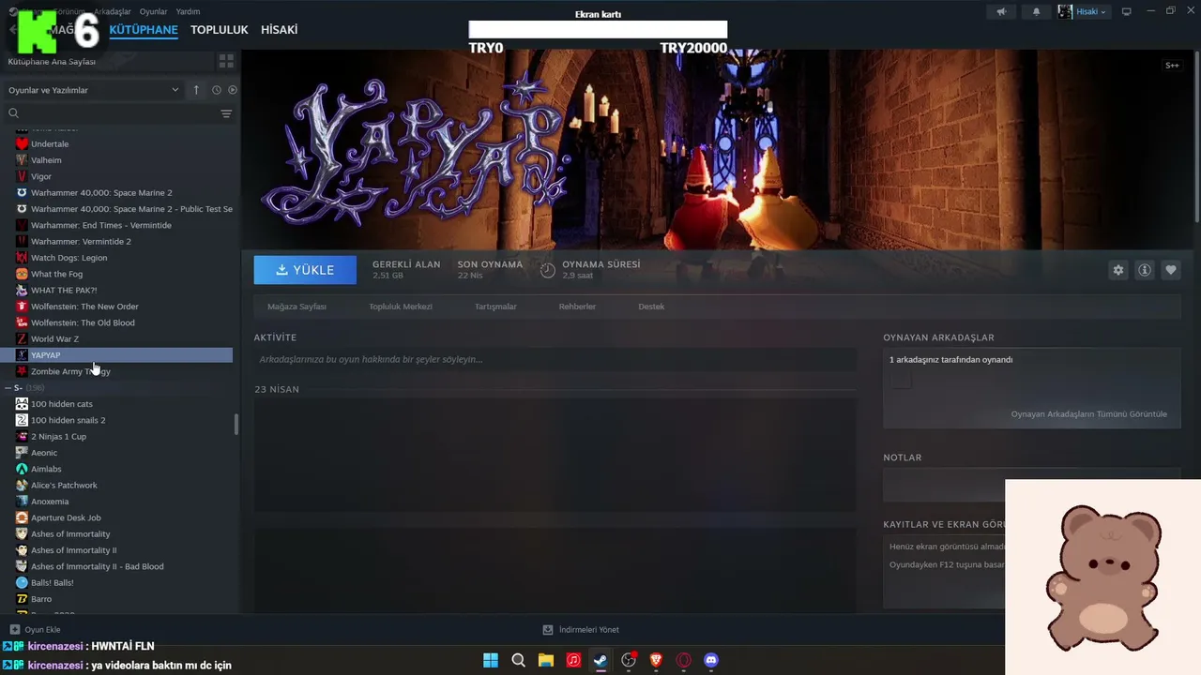Open Destek page for YAPYAP
This screenshot has height=675, width=1201.
coord(651,307)
